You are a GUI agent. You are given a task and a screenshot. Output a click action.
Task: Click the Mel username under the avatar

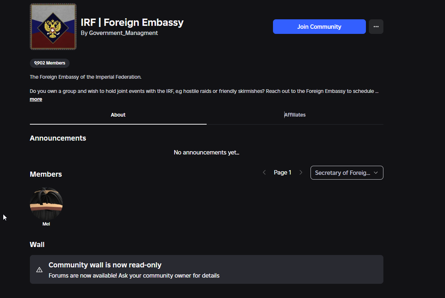[x=46, y=224]
